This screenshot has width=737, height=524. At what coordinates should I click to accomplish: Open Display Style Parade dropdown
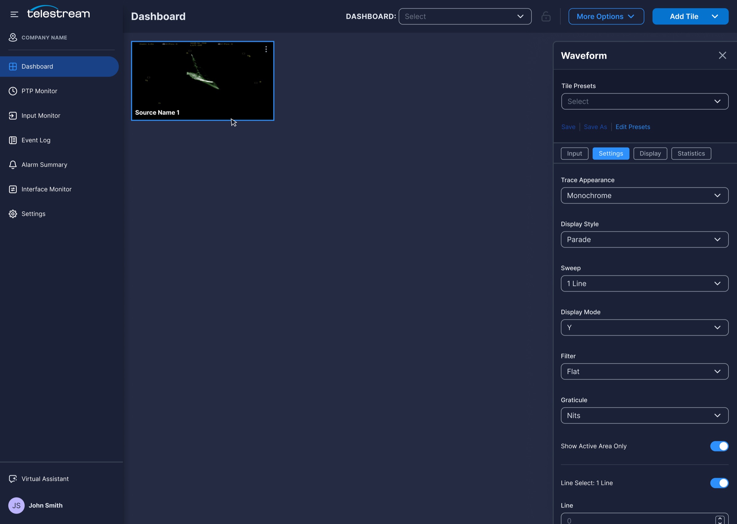click(645, 239)
